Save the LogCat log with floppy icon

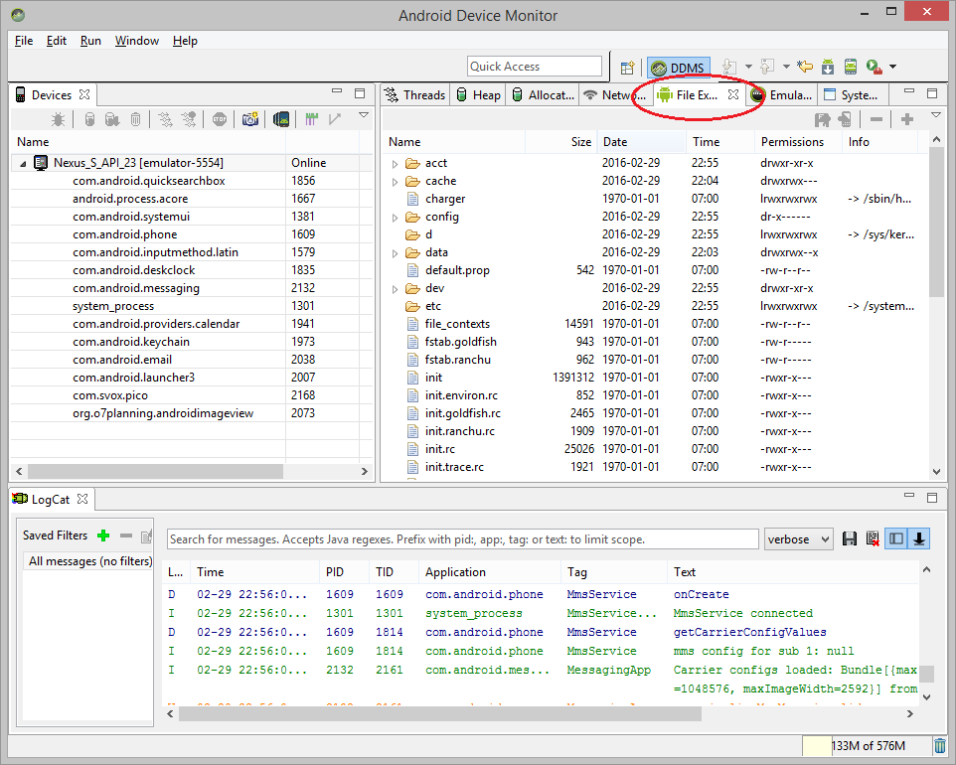tap(850, 538)
